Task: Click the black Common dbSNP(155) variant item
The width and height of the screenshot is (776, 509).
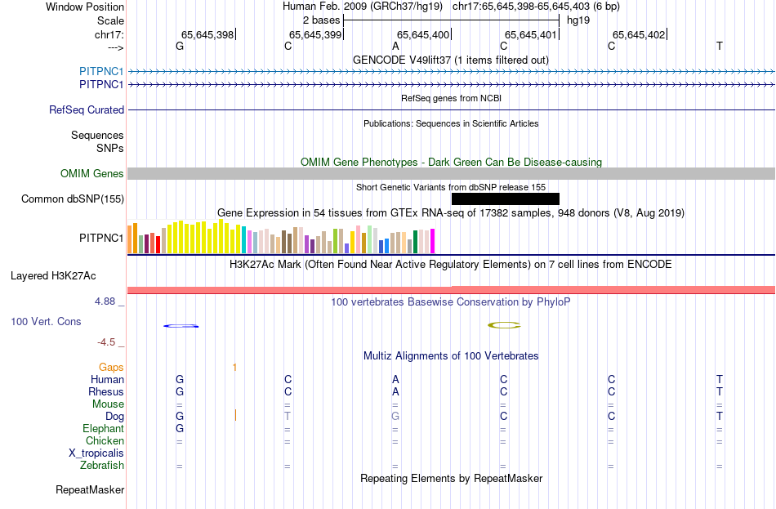Action: pyautogui.click(x=506, y=199)
